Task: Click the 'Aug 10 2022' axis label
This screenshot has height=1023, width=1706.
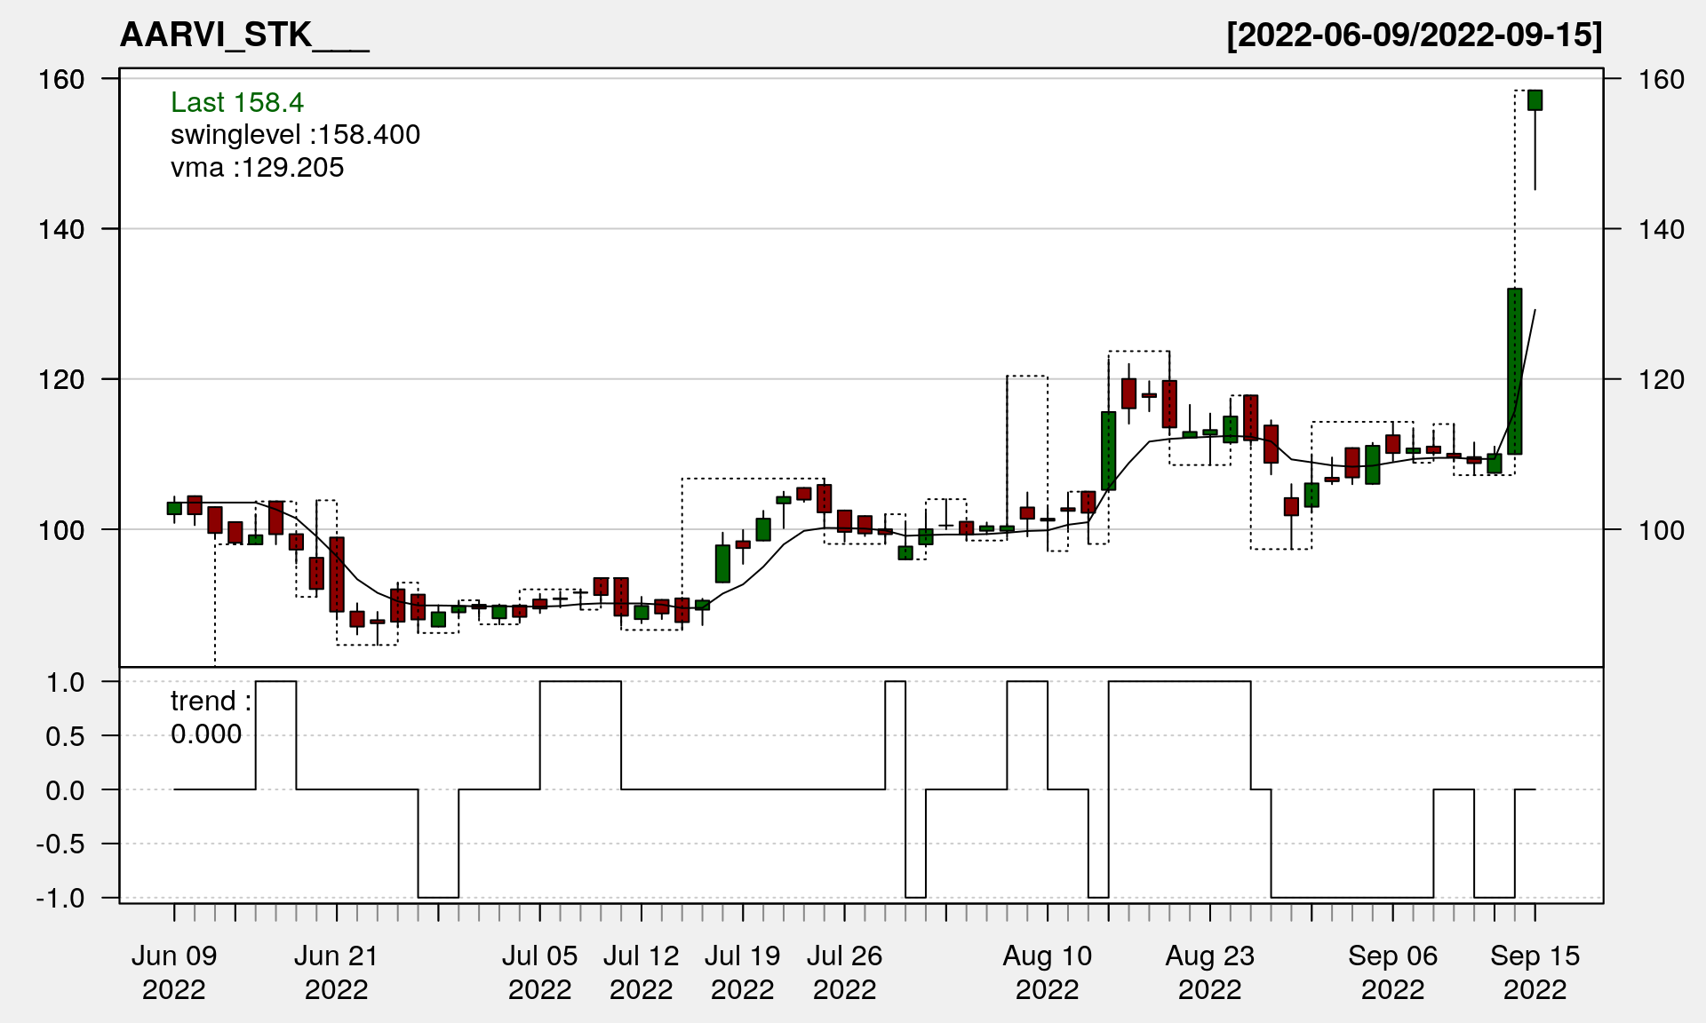Action: (x=1047, y=971)
